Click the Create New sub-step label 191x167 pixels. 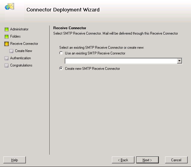(x=23, y=51)
